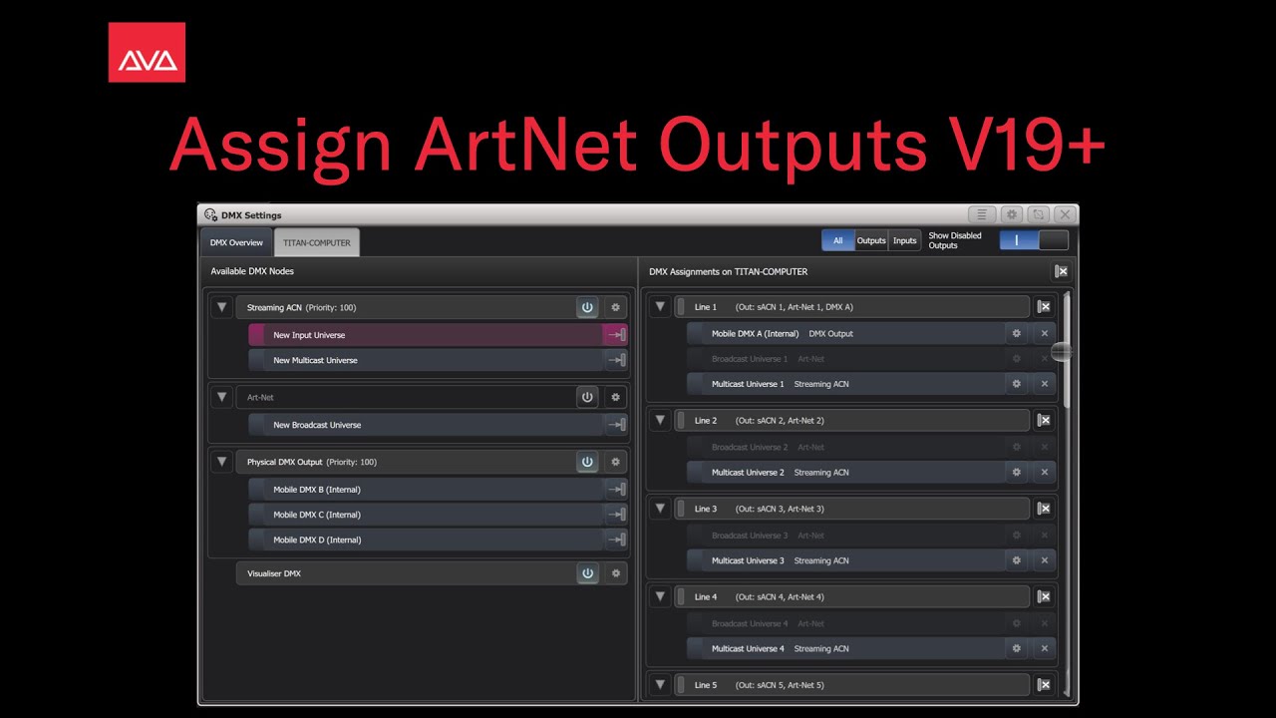Clear all assignments on Line 3
Screen dimensions: 1276x718
tap(1044, 509)
